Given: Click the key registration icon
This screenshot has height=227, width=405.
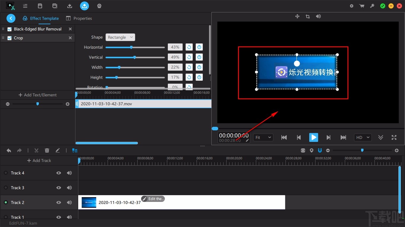Looking at the screenshot, I should click(372, 6).
